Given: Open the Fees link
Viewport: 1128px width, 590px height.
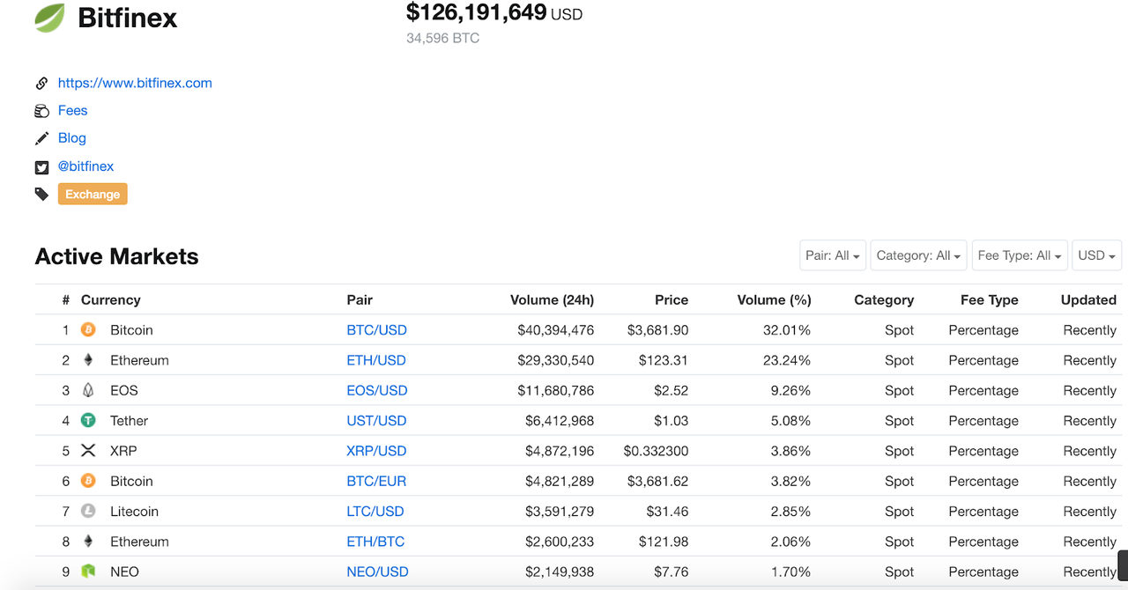Looking at the screenshot, I should (x=72, y=110).
